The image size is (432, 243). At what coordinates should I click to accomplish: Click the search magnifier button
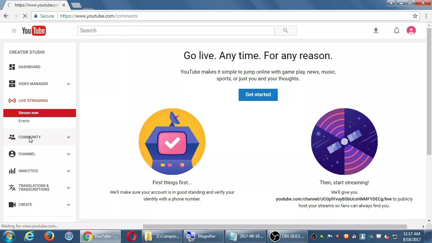click(x=286, y=30)
